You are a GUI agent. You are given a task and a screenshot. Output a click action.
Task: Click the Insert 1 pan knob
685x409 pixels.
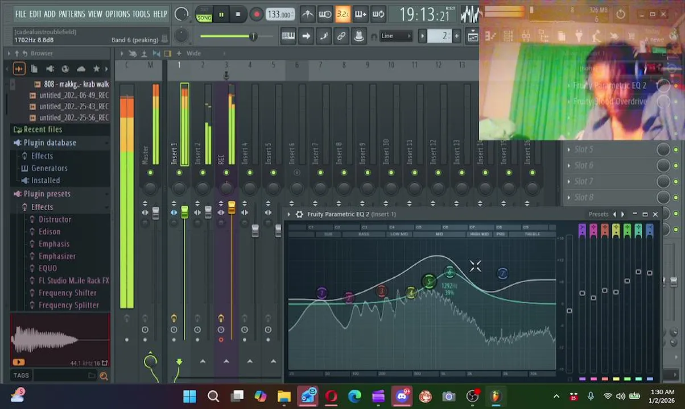[x=179, y=188]
